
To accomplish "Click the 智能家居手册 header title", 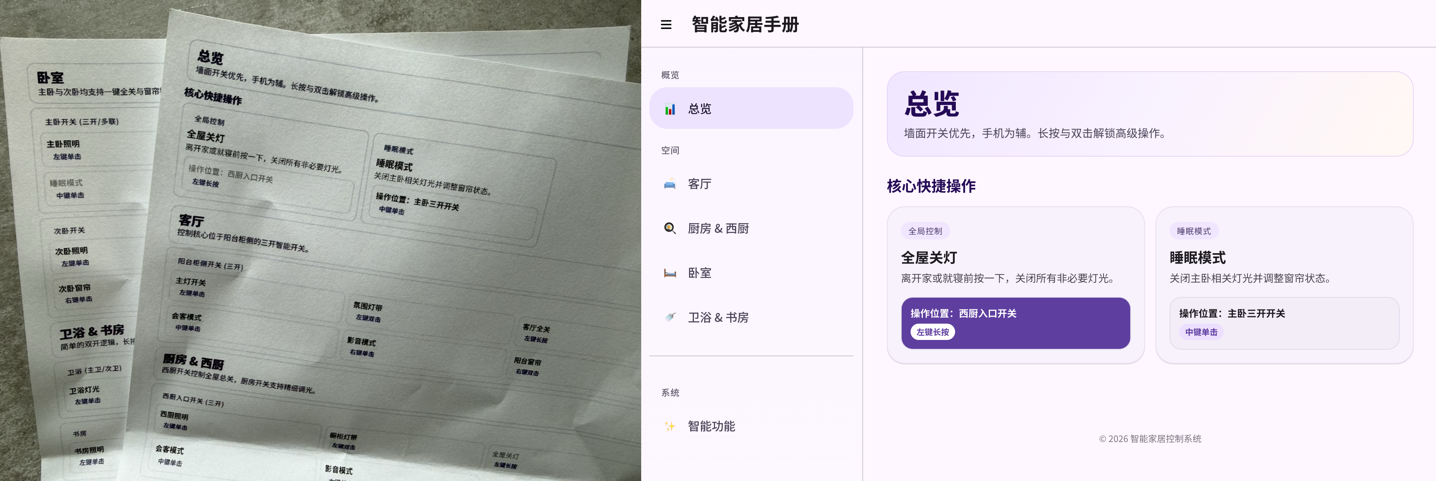I will (745, 24).
